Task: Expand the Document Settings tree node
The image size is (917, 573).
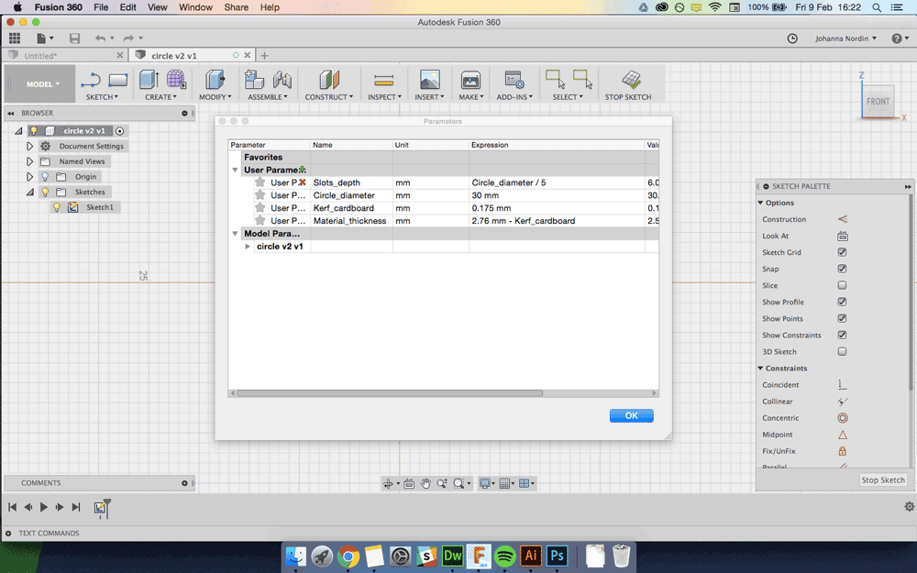Action: tap(30, 146)
